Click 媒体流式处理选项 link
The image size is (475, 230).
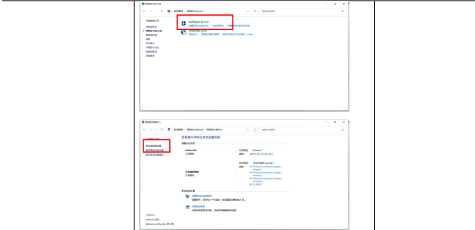click(154, 155)
